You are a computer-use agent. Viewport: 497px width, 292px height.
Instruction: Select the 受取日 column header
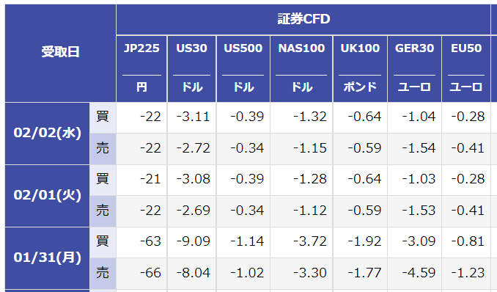pyautogui.click(x=60, y=53)
